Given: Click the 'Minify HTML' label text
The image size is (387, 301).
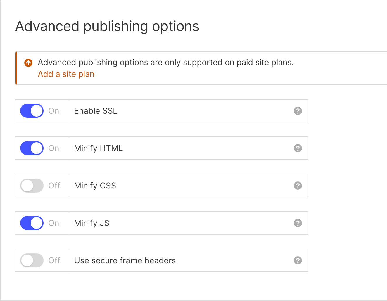Looking at the screenshot, I should 98,148.
